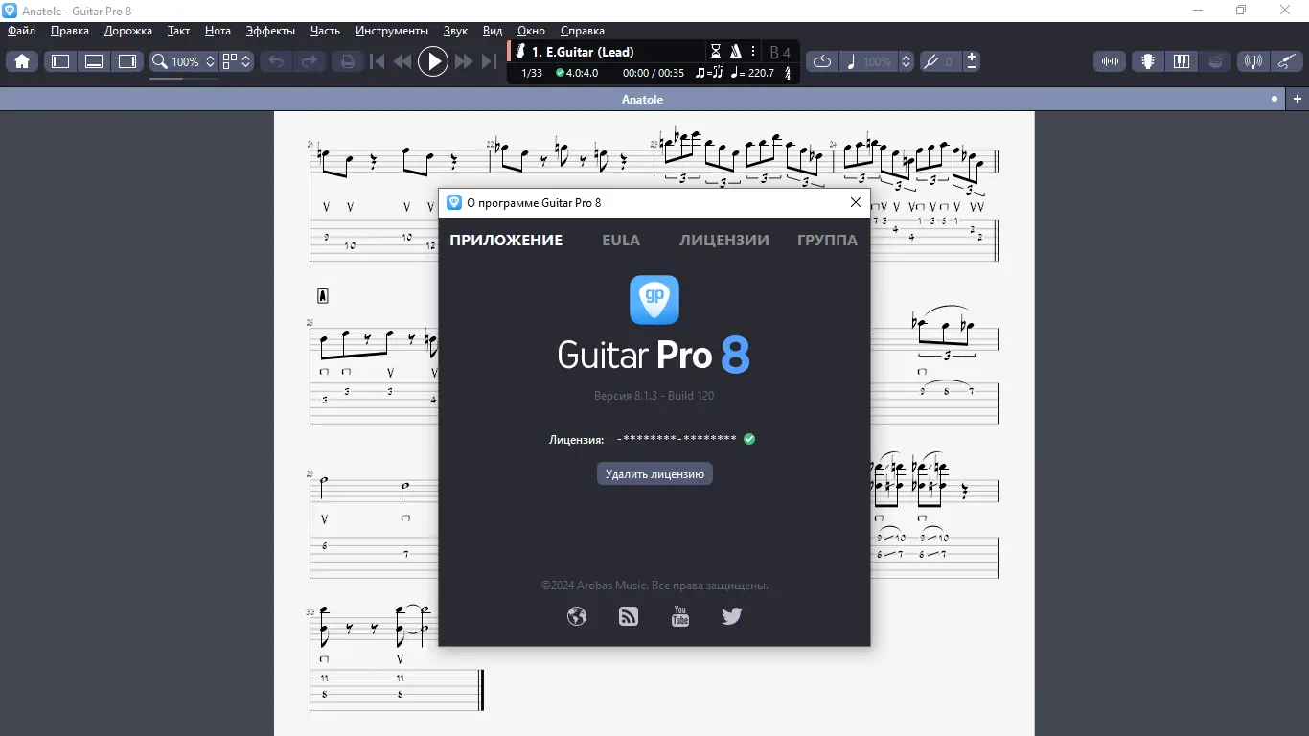The height and width of the screenshot is (736, 1309).
Task: Select the Anatole document tab
Action: point(642,100)
